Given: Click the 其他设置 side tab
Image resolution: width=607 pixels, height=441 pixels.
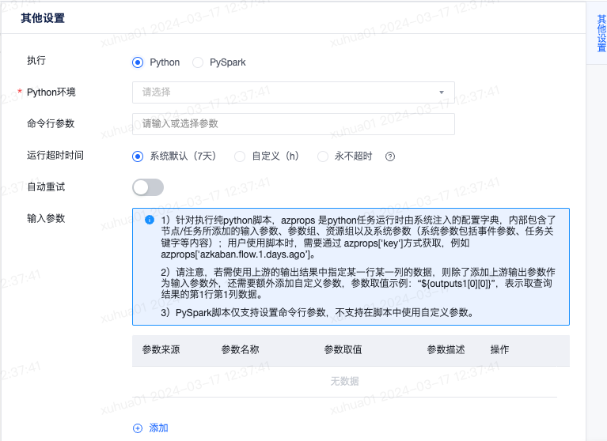Looking at the screenshot, I should tap(601, 33).
